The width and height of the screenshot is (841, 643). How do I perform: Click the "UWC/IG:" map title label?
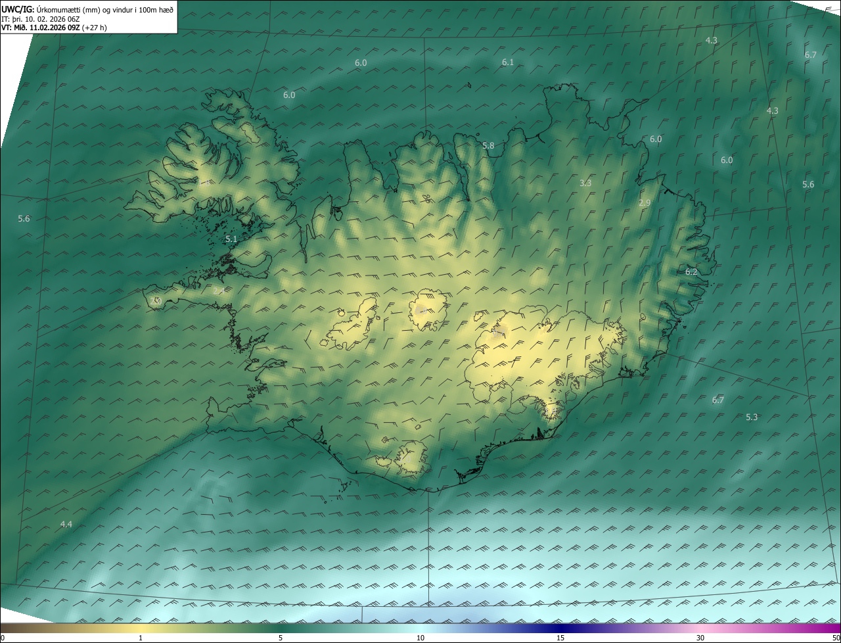click(x=18, y=10)
